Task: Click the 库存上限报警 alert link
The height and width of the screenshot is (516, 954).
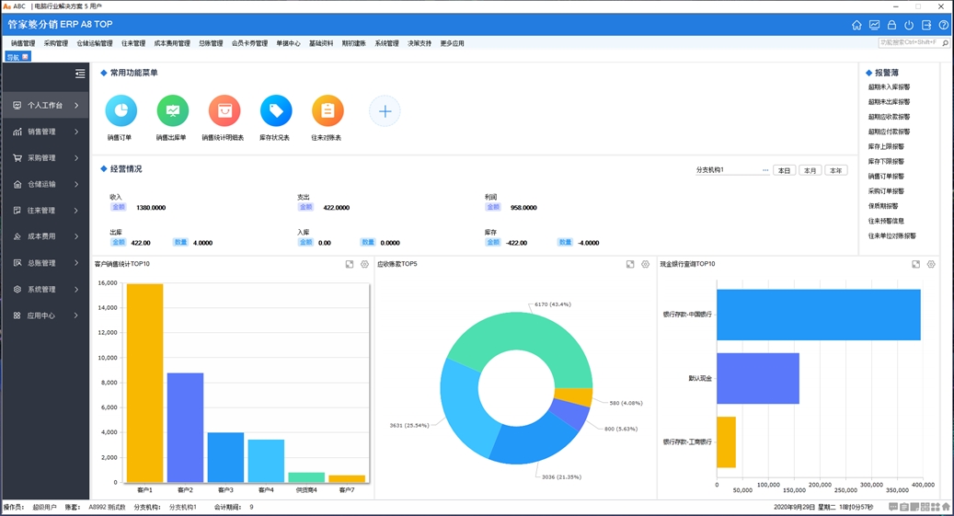Action: click(x=886, y=146)
